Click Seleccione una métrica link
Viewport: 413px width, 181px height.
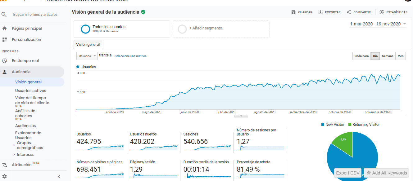point(130,56)
